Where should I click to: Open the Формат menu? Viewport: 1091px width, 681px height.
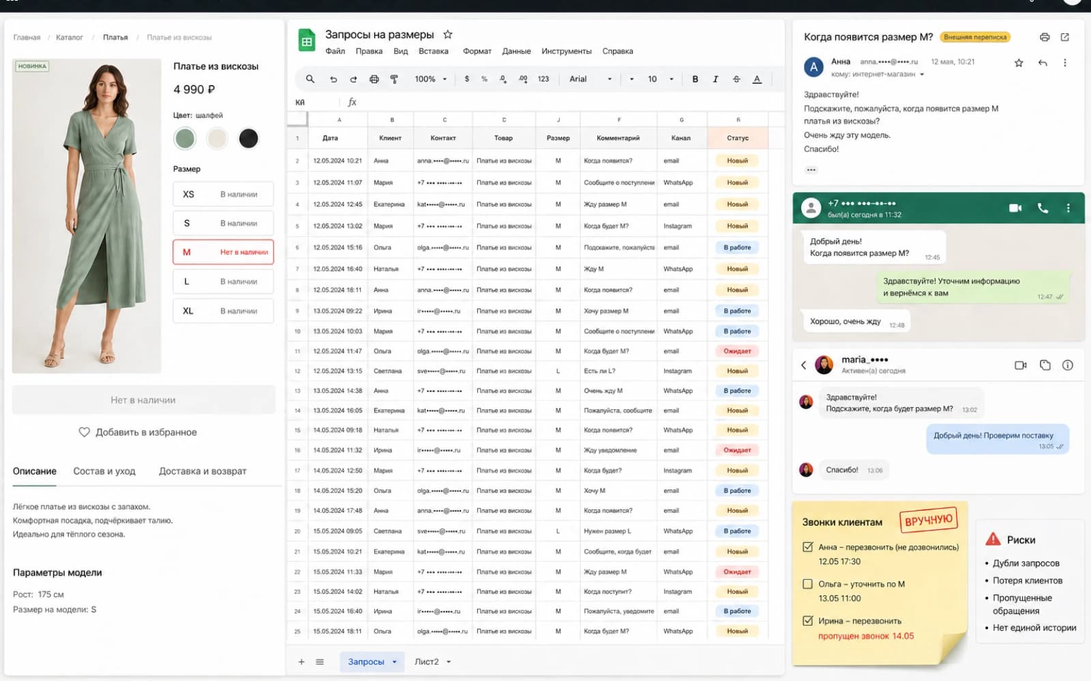477,51
